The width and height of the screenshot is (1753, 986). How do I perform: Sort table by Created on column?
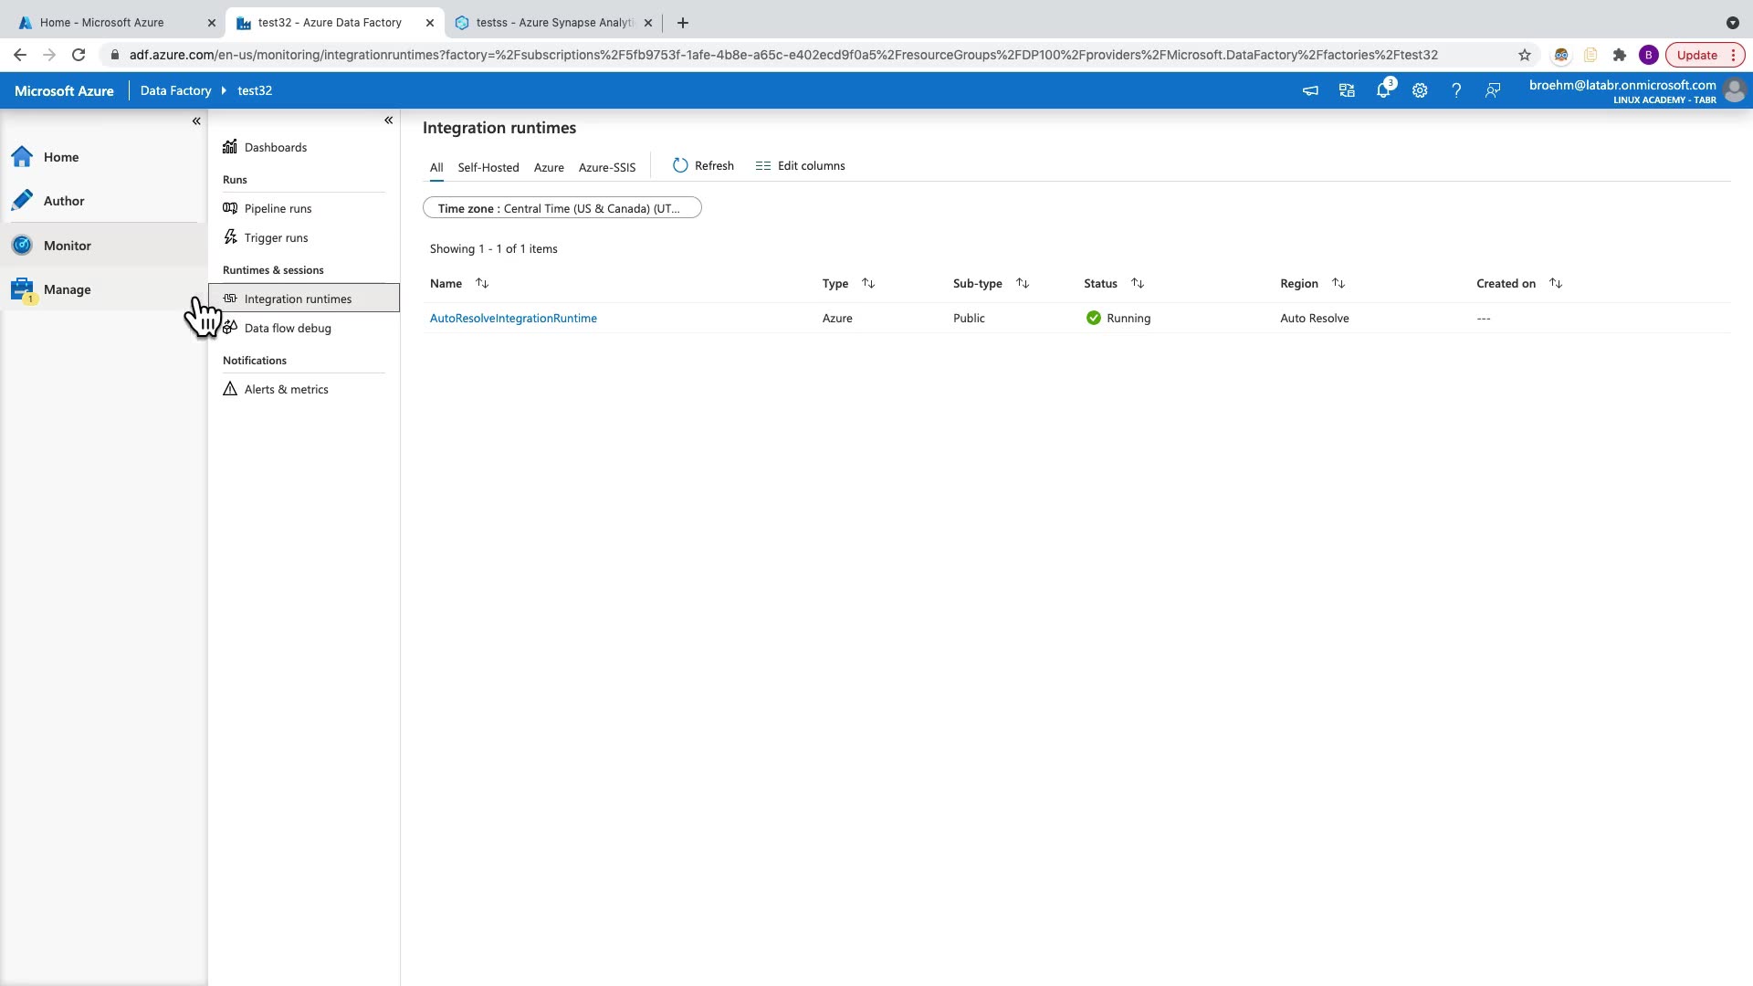coord(1556,283)
